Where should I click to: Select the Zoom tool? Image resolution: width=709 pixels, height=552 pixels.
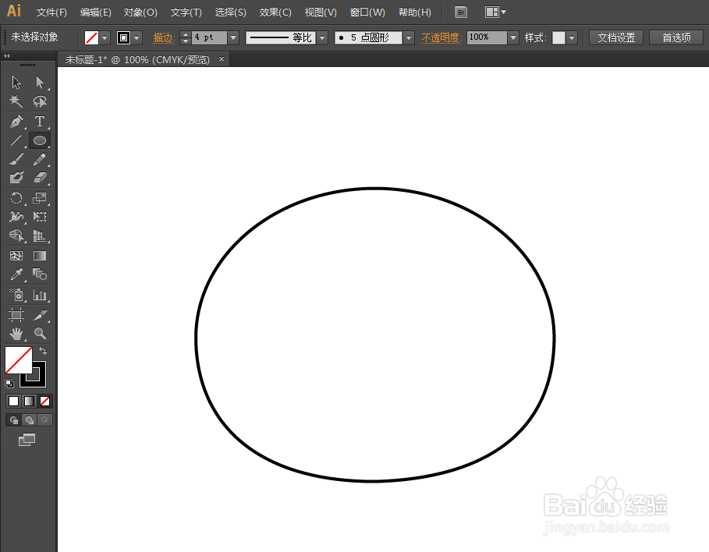coord(40,334)
